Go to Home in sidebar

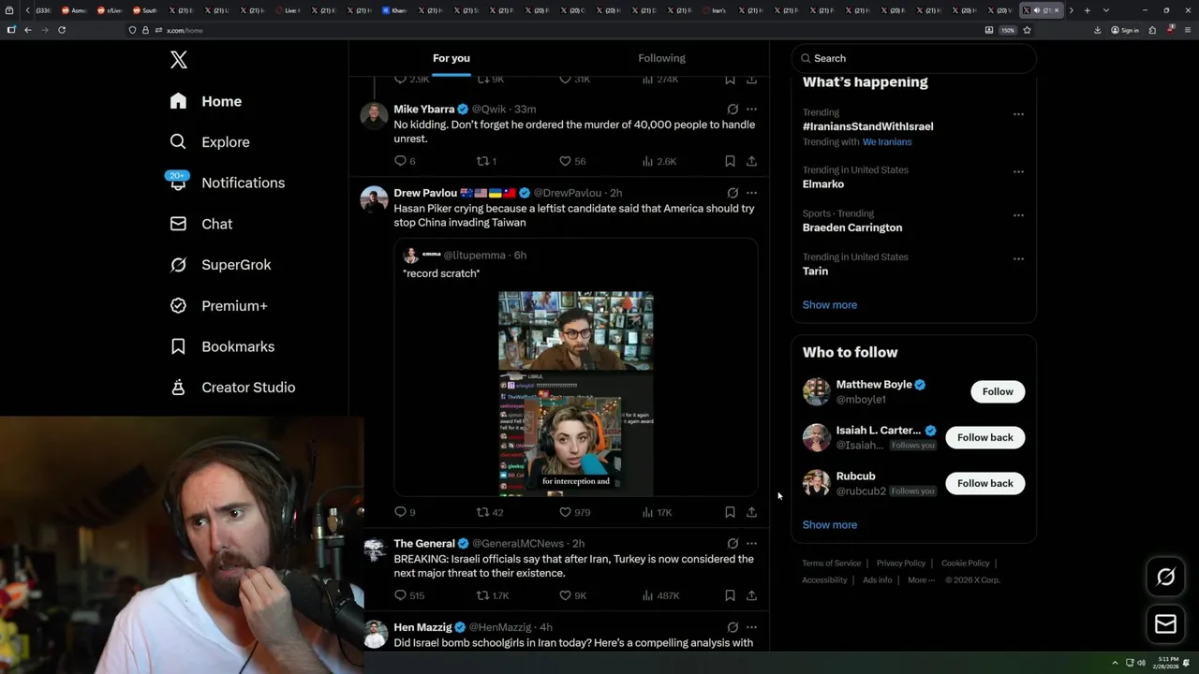(x=206, y=101)
